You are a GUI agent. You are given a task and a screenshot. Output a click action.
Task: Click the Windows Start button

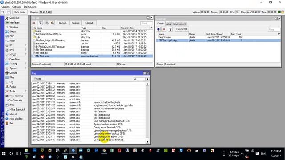(x=4, y=154)
